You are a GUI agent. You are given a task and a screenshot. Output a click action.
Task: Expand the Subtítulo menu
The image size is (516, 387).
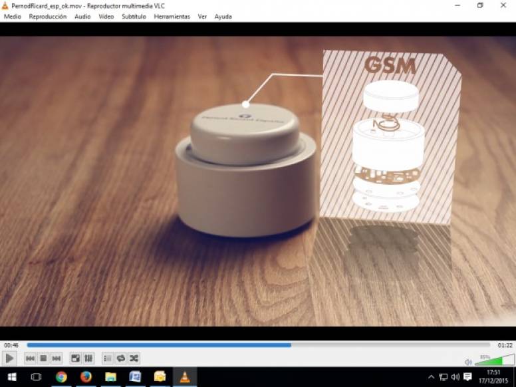point(134,17)
